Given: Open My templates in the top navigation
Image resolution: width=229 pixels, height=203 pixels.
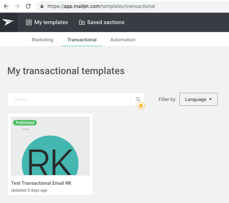Looking at the screenshot, I should click(x=51, y=22).
